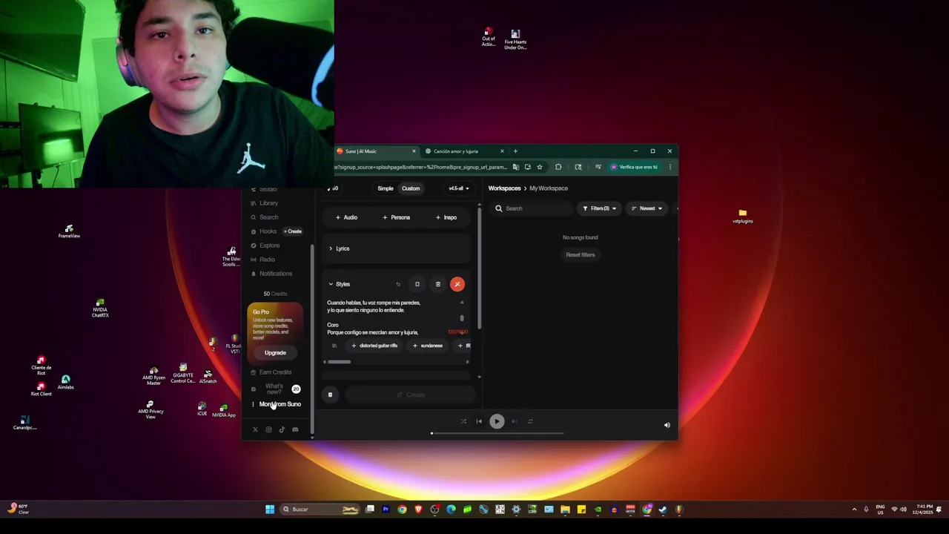Open the Windows Start menu

[x=270, y=510]
